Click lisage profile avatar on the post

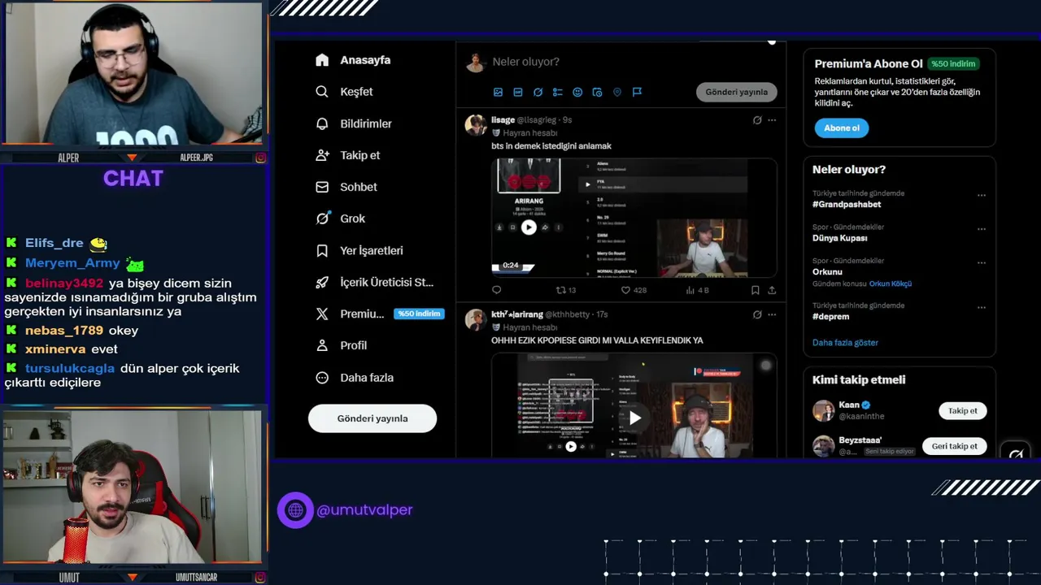(x=476, y=125)
